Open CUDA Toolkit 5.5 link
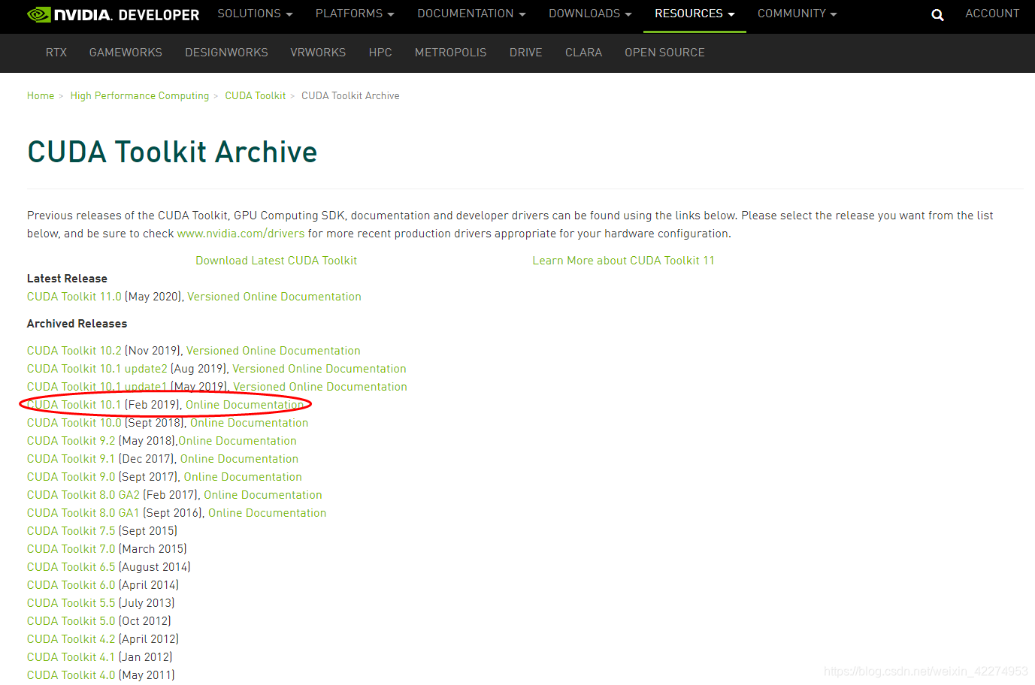 click(71, 603)
